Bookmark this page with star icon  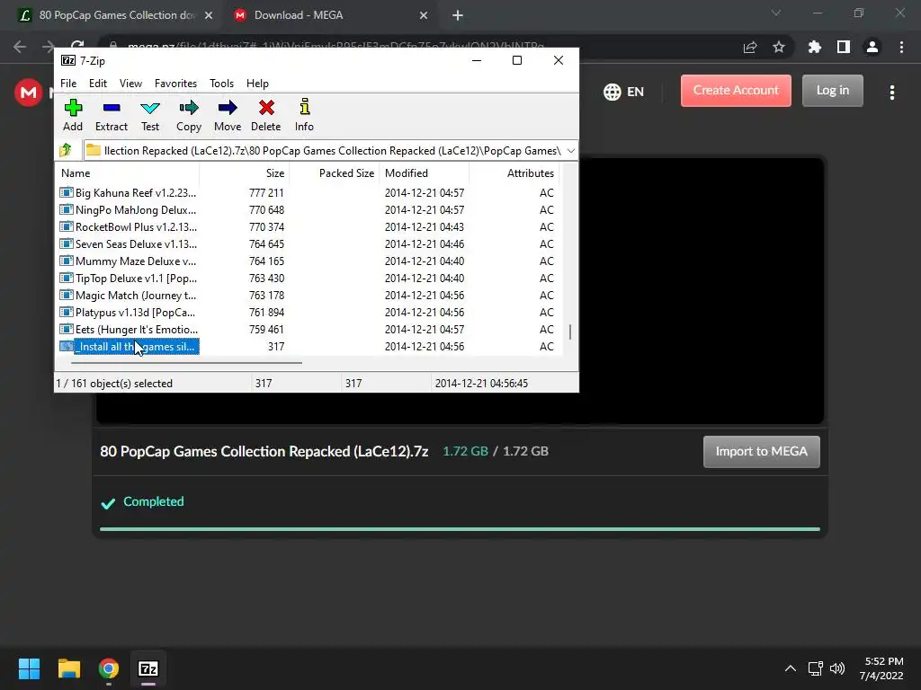pos(779,47)
